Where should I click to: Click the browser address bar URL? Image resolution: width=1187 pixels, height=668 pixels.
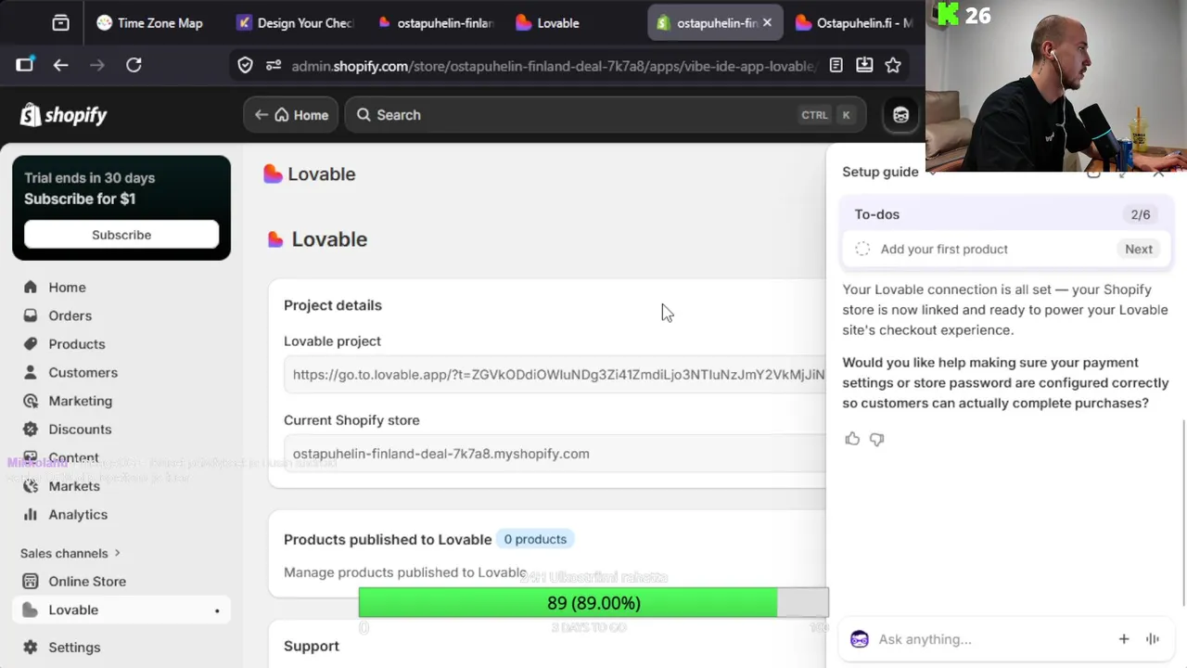[553, 66]
